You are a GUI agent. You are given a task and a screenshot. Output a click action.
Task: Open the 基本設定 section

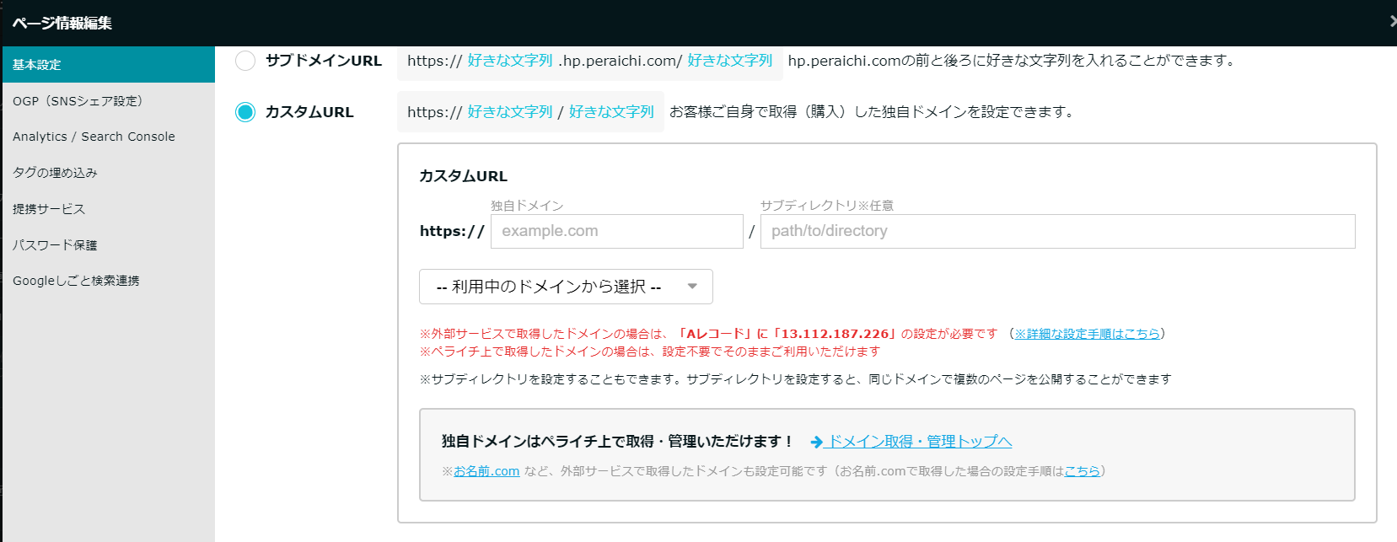tap(108, 65)
